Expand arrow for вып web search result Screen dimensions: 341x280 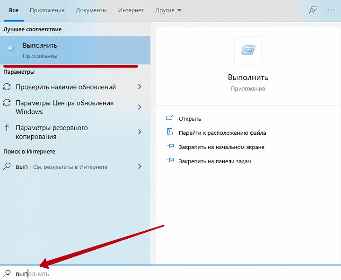(x=140, y=166)
